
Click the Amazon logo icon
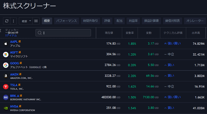click(6, 76)
